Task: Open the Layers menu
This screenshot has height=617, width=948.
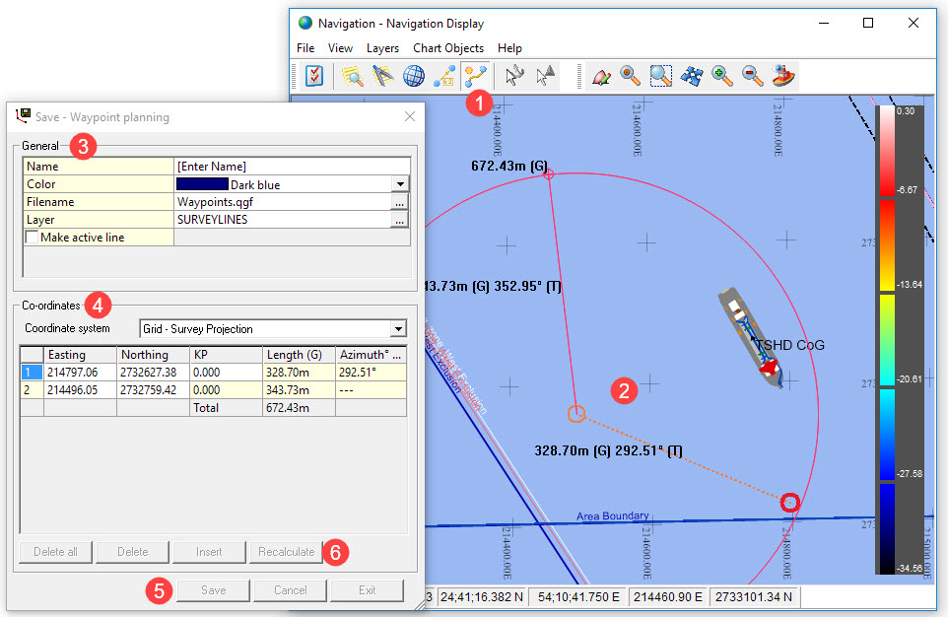Action: (382, 47)
